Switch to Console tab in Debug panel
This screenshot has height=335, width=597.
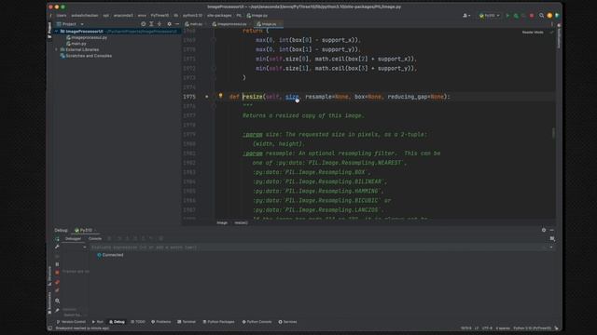(x=95, y=239)
